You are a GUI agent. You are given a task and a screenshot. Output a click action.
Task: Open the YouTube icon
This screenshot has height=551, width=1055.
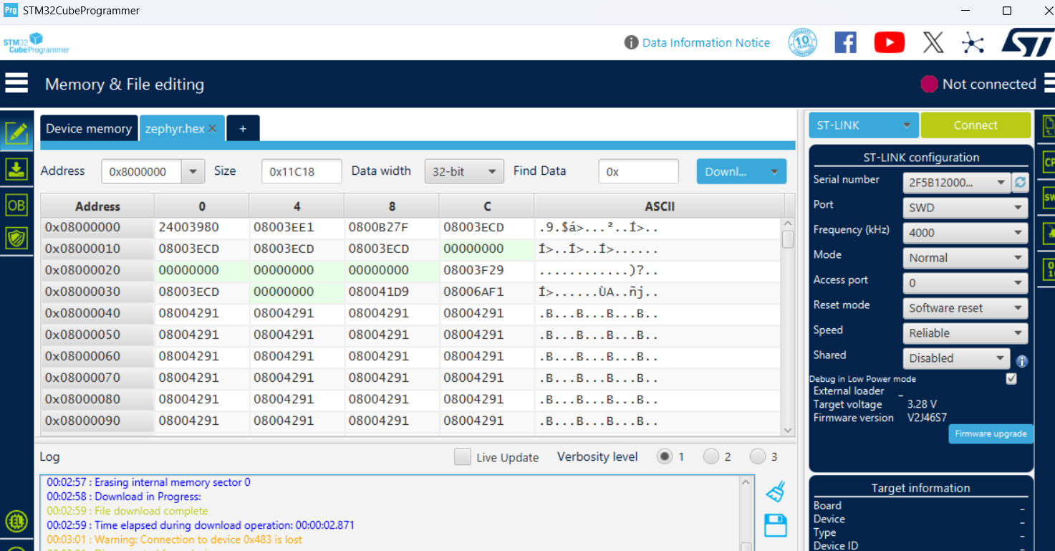890,43
